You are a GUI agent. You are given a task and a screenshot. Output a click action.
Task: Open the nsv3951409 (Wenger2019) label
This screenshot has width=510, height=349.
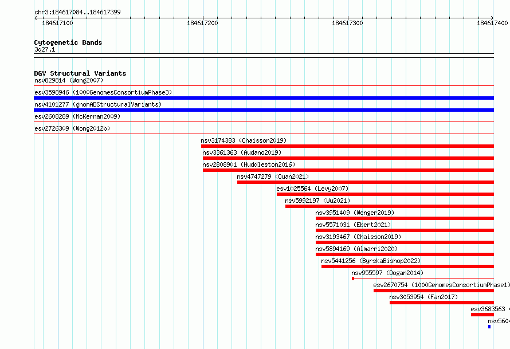coord(355,213)
